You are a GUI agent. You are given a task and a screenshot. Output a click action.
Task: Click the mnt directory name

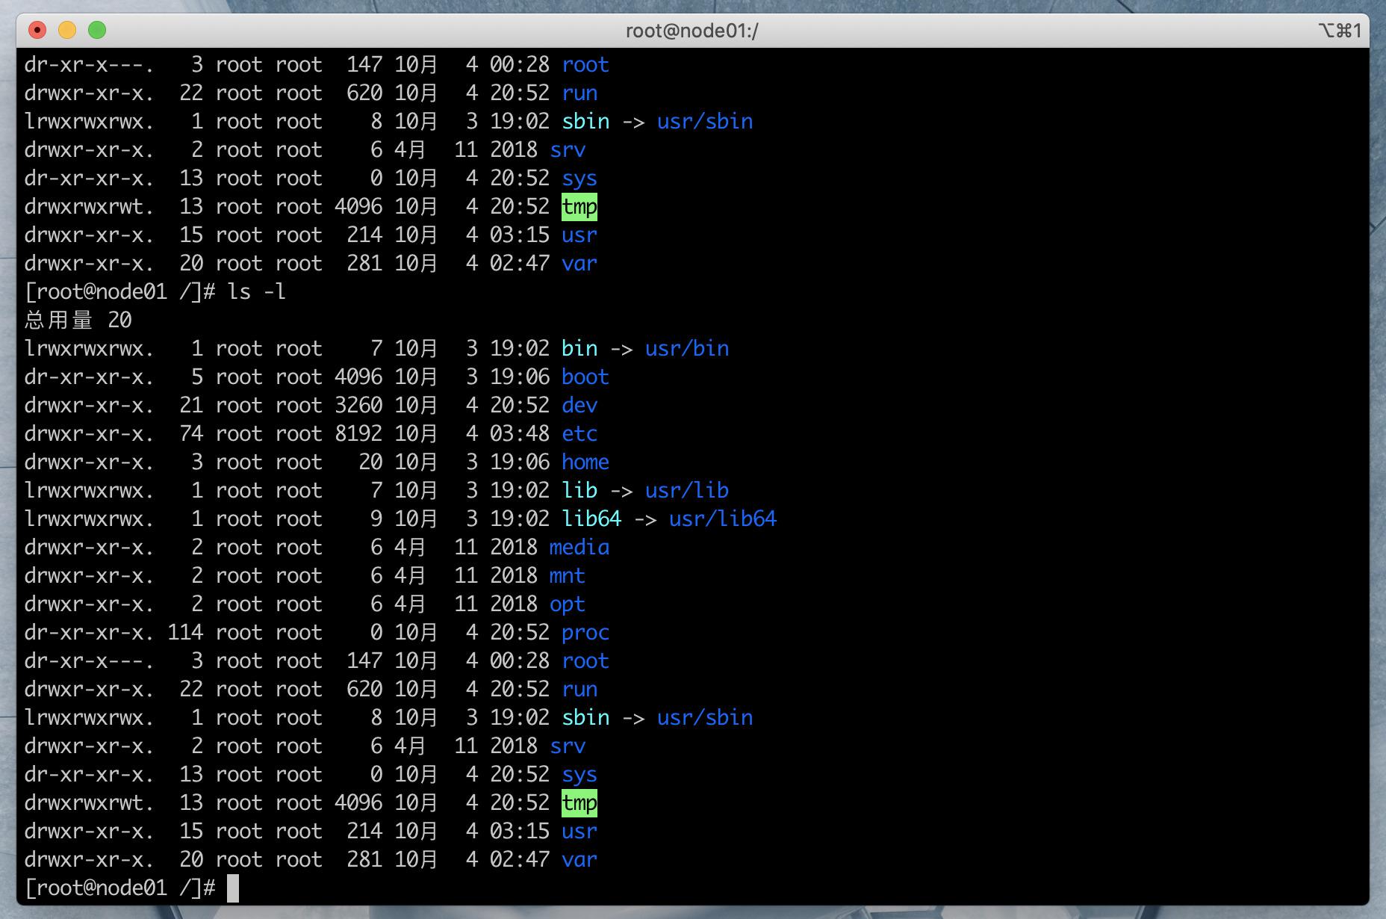coord(568,575)
